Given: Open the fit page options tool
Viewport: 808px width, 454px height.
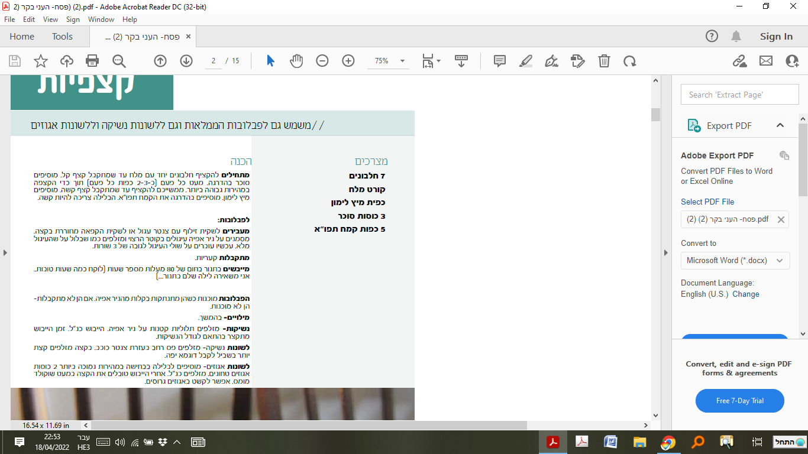Looking at the screenshot, I should pos(431,61).
